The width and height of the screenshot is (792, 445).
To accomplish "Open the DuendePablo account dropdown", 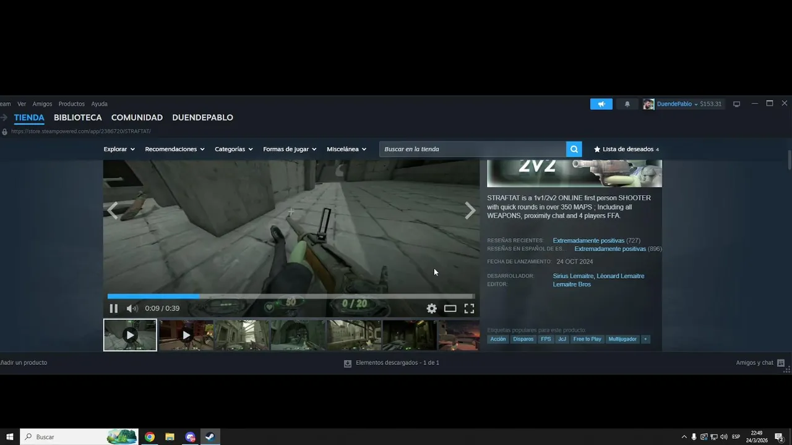I will [677, 104].
